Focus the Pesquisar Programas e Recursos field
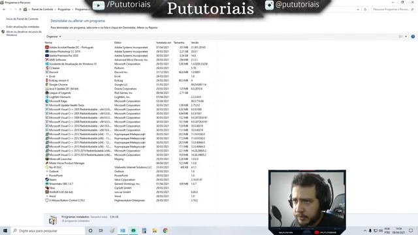The width and height of the screenshot is (418, 235). 393,9
